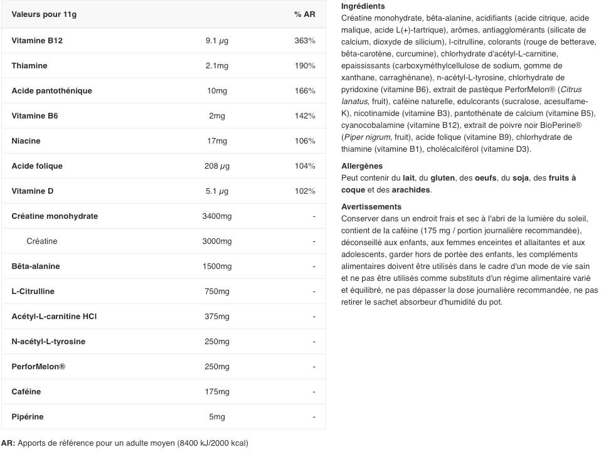Click the Vitamine B12 row label
The height and width of the screenshot is (452, 601).
[37, 41]
